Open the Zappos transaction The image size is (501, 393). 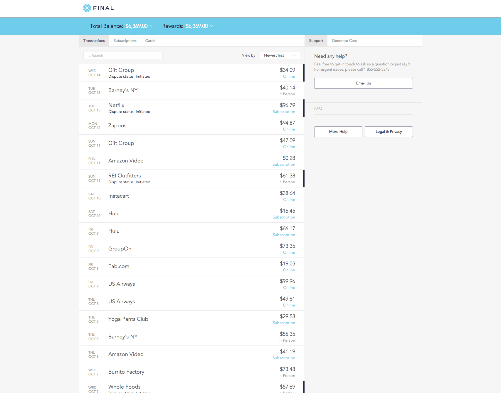pyautogui.click(x=191, y=126)
